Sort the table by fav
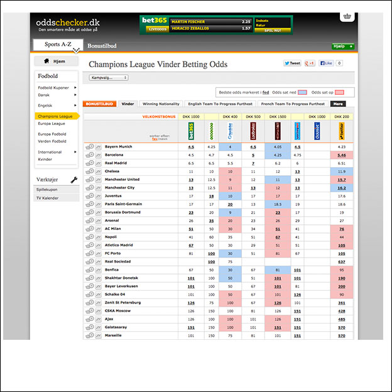The image size is (392, 392). point(155,139)
